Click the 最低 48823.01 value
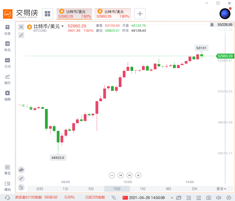 coord(112,30)
